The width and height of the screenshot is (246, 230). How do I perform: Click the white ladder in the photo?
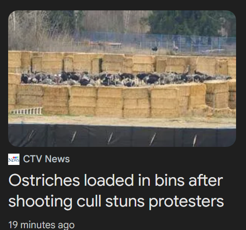(26, 111)
